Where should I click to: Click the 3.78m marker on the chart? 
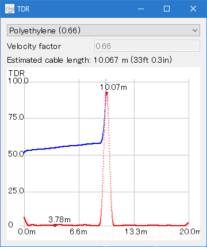point(55,225)
